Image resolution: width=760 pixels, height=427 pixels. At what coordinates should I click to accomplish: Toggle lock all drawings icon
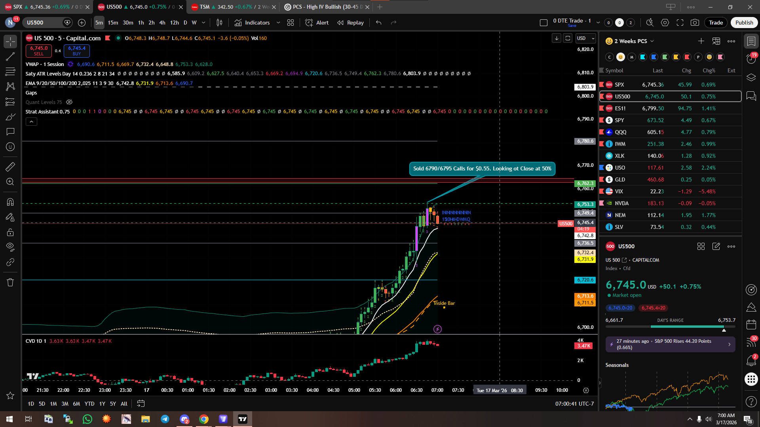pos(10,232)
